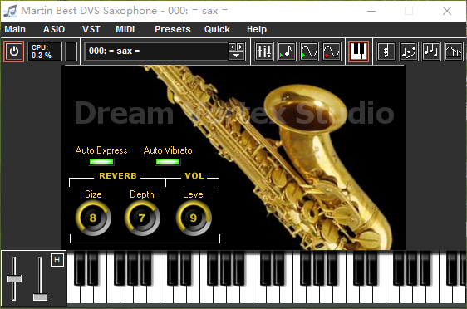This screenshot has width=467, height=309.
Task: Click the small dark indicator box beside CPU
Action: click(x=71, y=51)
